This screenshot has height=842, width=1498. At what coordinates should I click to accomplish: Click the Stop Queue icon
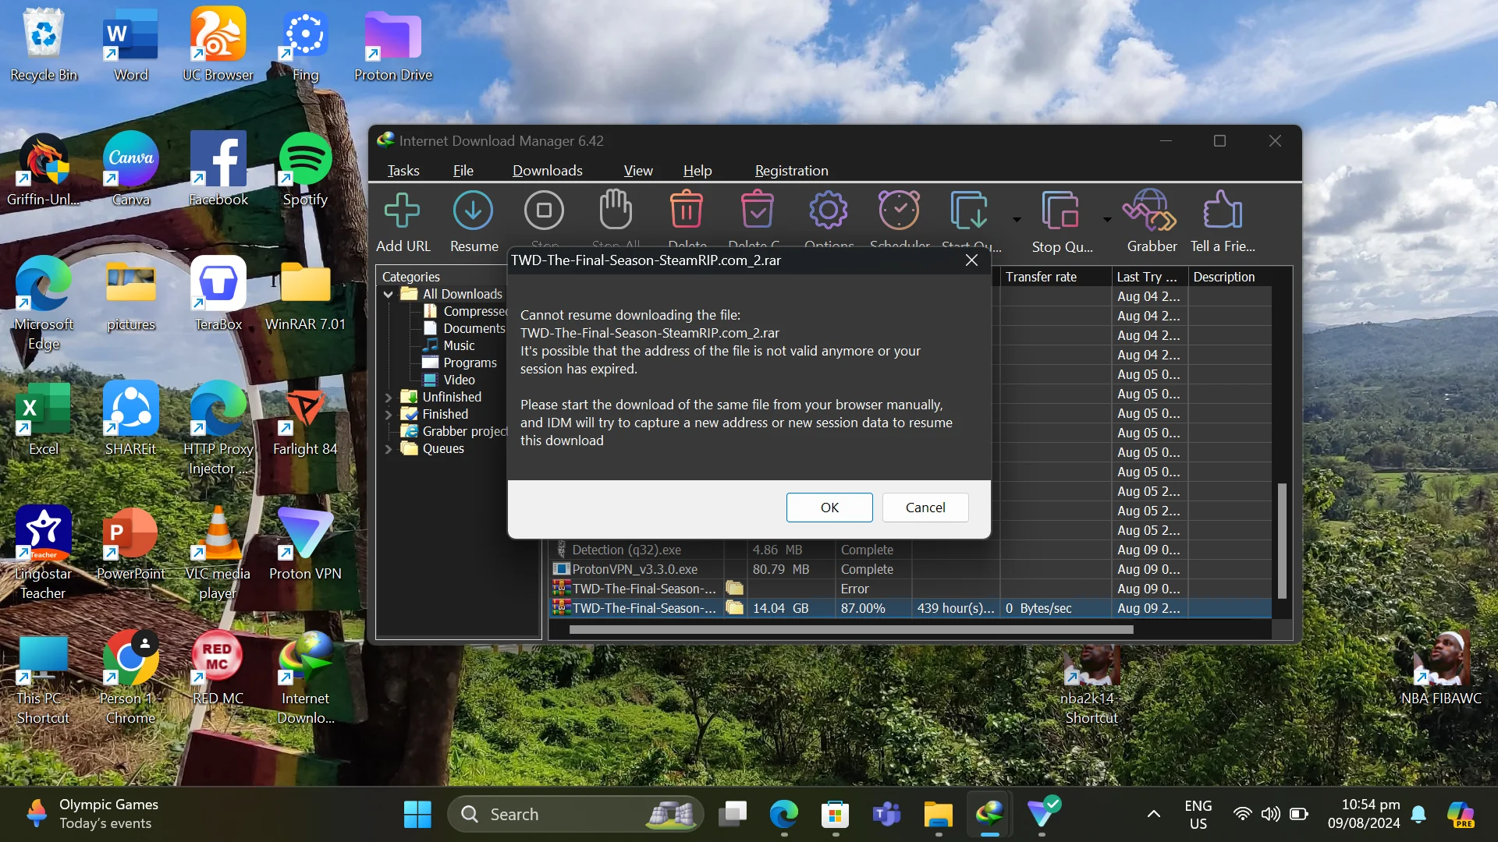point(1060,210)
